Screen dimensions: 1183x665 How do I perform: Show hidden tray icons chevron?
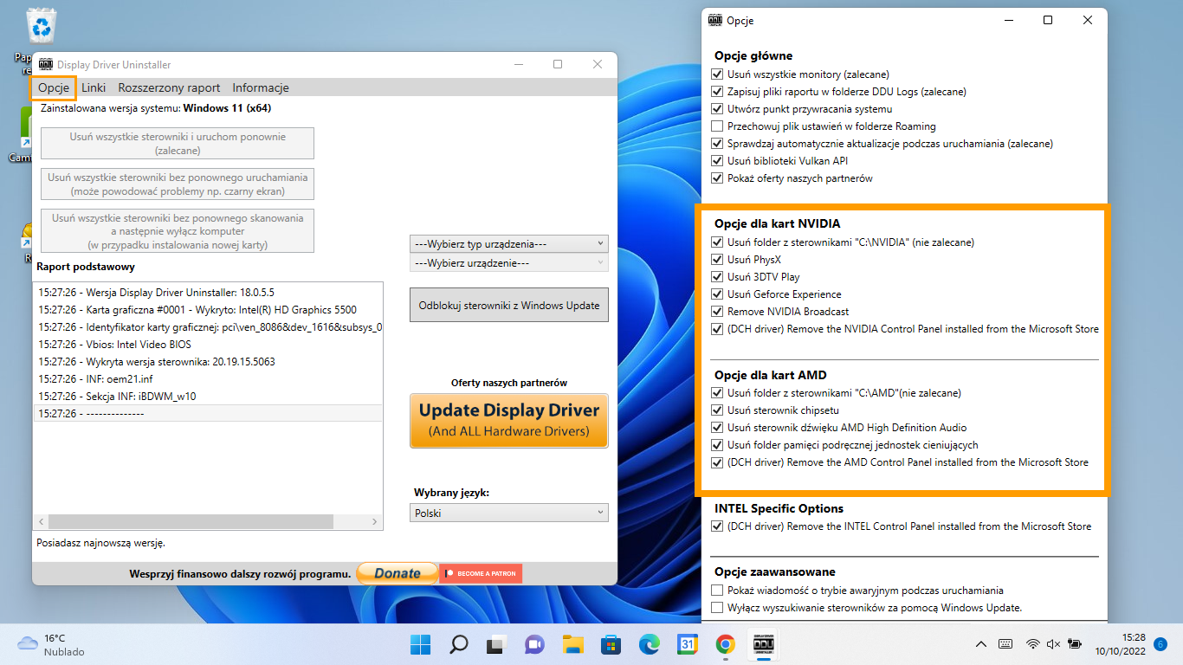click(x=981, y=644)
